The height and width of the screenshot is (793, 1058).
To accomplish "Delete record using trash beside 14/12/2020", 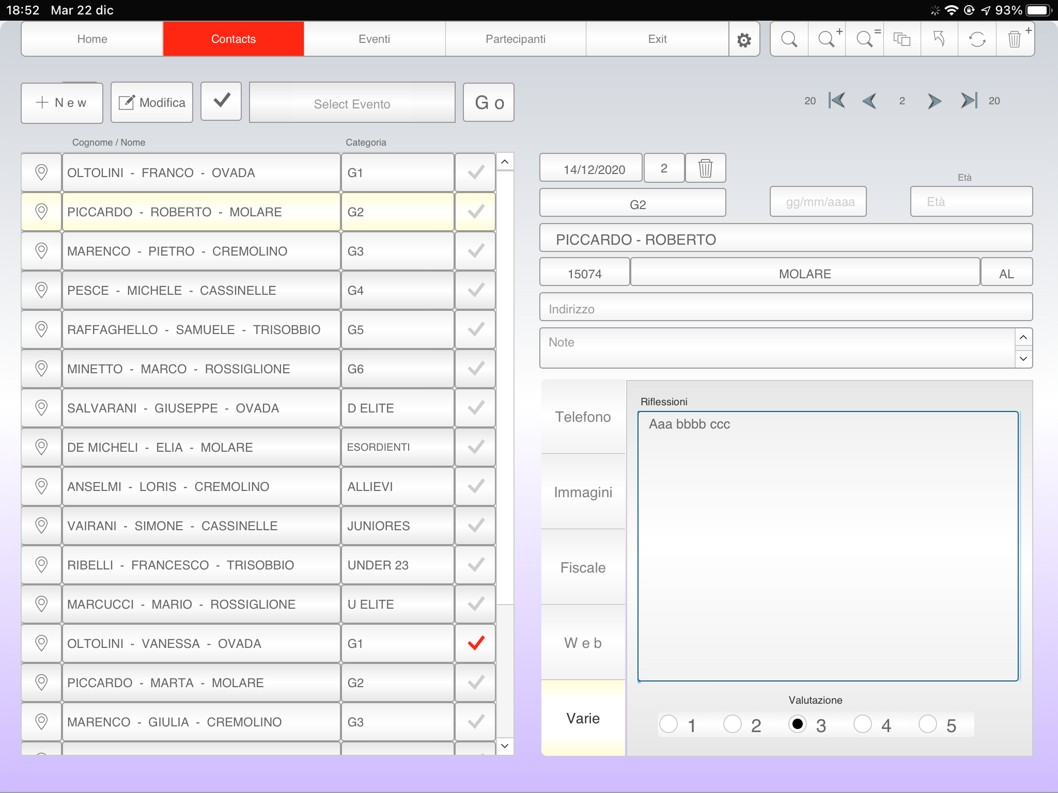I will click(x=705, y=168).
